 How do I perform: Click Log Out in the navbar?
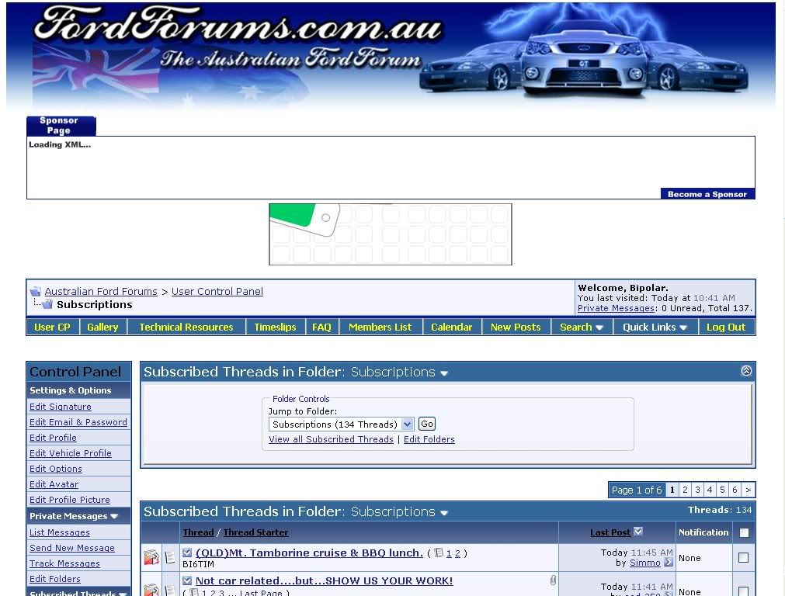point(726,327)
